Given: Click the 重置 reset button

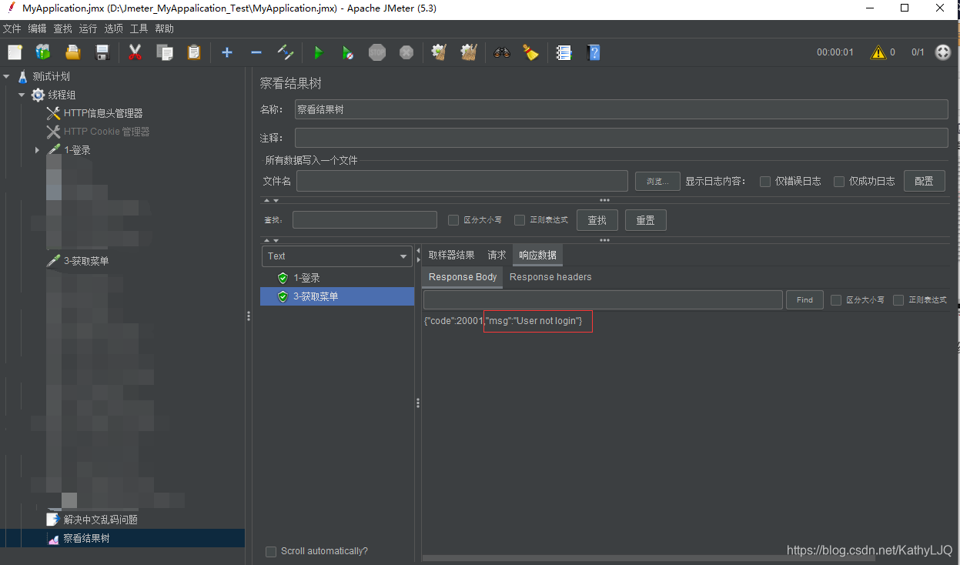Looking at the screenshot, I should pyautogui.click(x=645, y=220).
